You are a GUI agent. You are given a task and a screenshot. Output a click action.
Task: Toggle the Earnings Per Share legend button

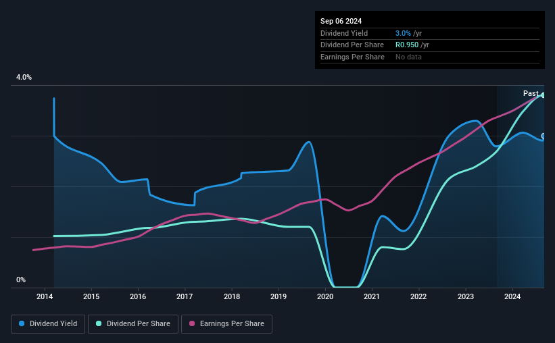227,324
